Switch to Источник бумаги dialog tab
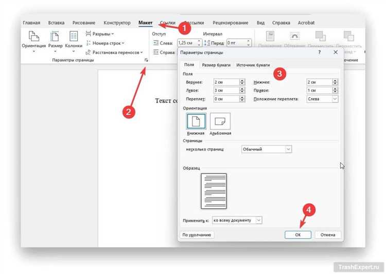The width and height of the screenshot is (386, 274). click(x=253, y=65)
